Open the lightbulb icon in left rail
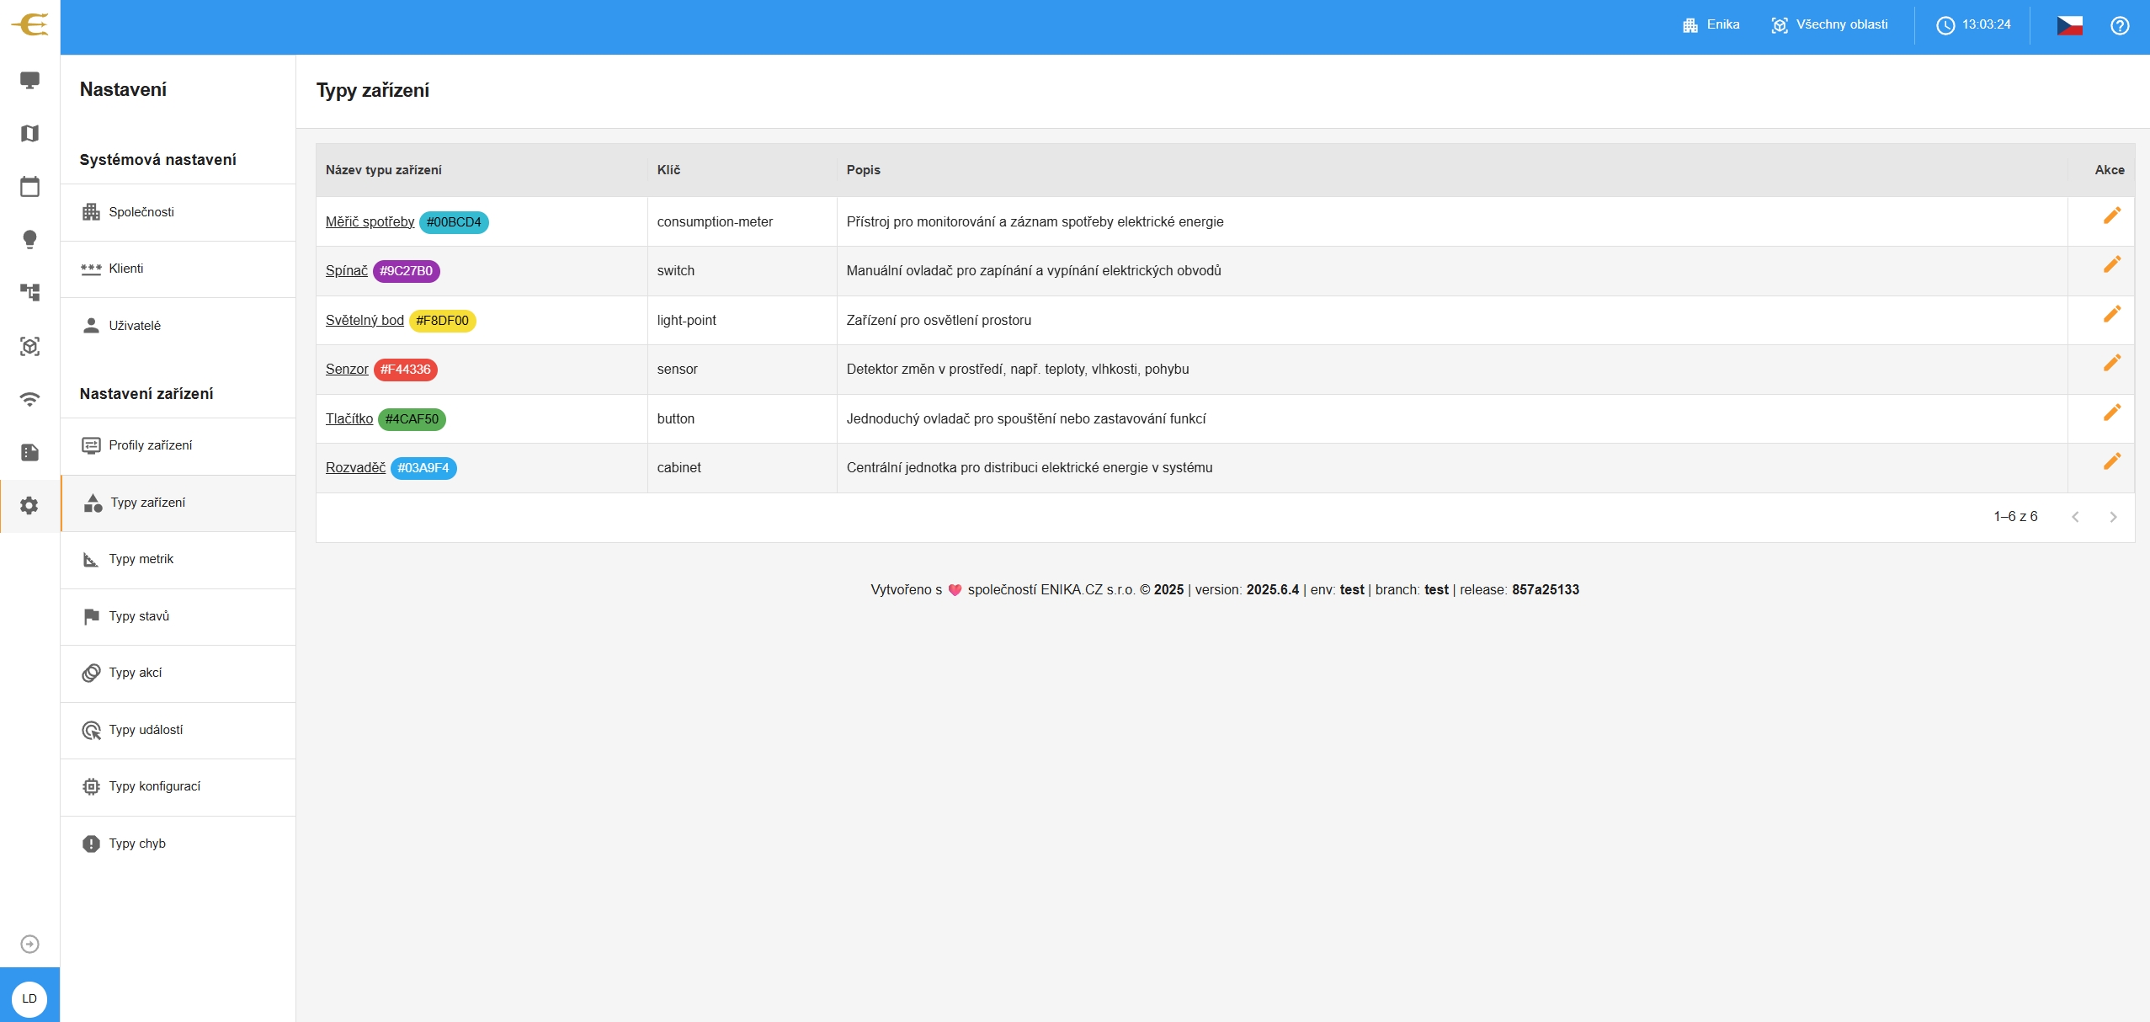2150x1022 pixels. click(29, 240)
